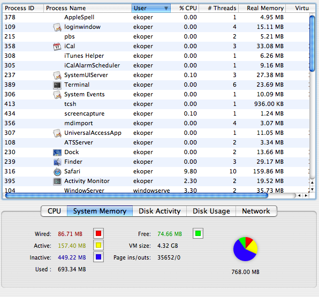Click the Activity Monitor icon
Image resolution: width=319 pixels, height=297 pixels.
[57, 181]
